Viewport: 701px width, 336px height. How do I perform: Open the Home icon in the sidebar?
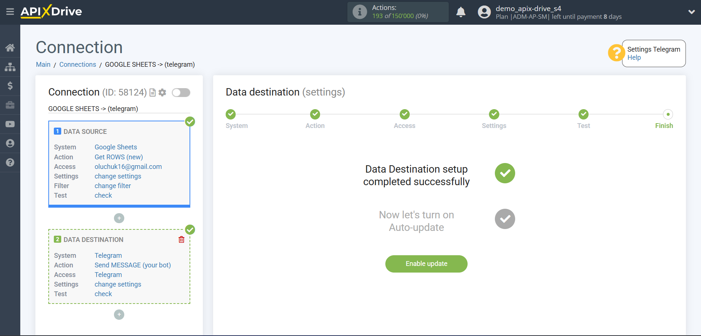[x=10, y=47]
